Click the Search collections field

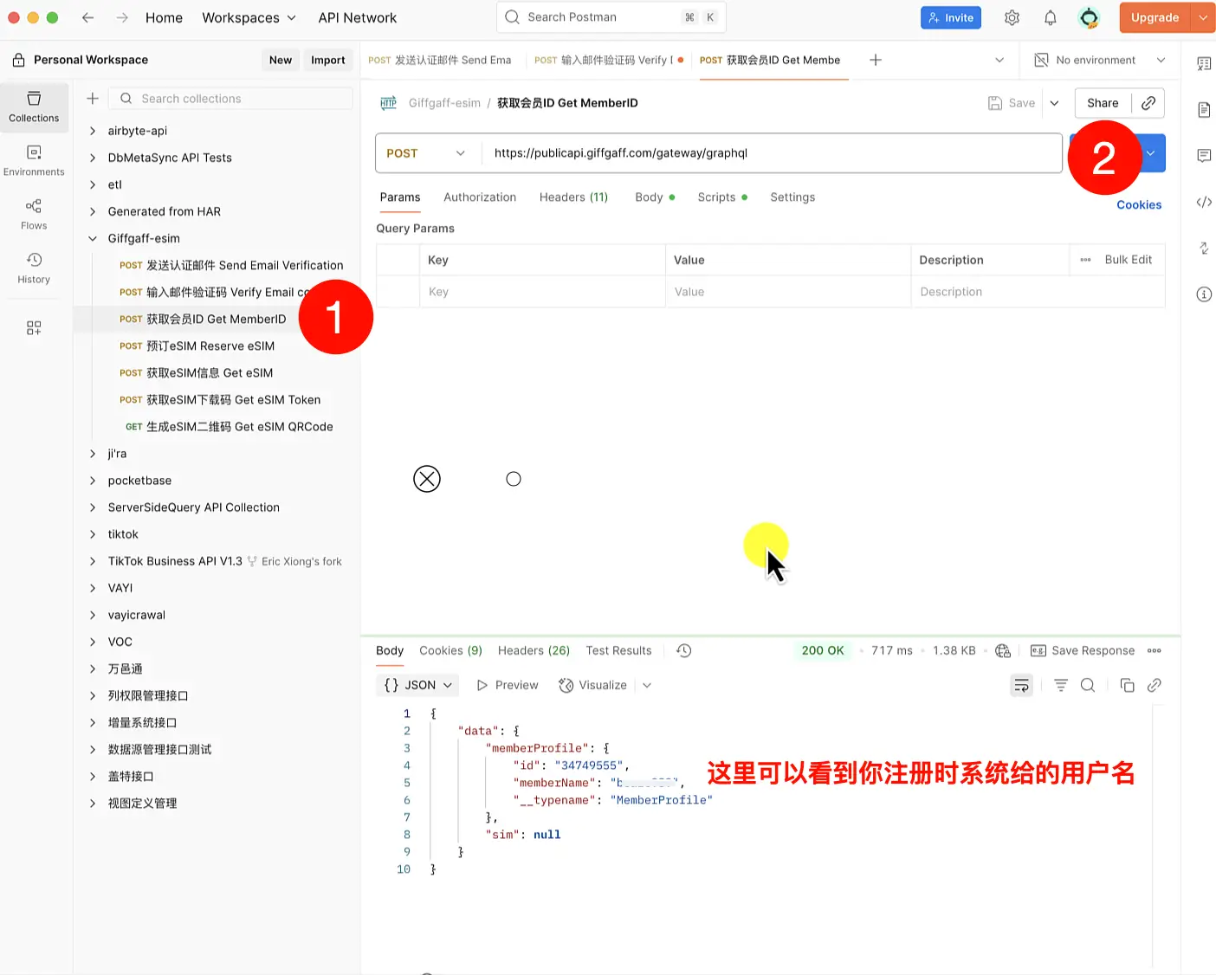click(230, 99)
